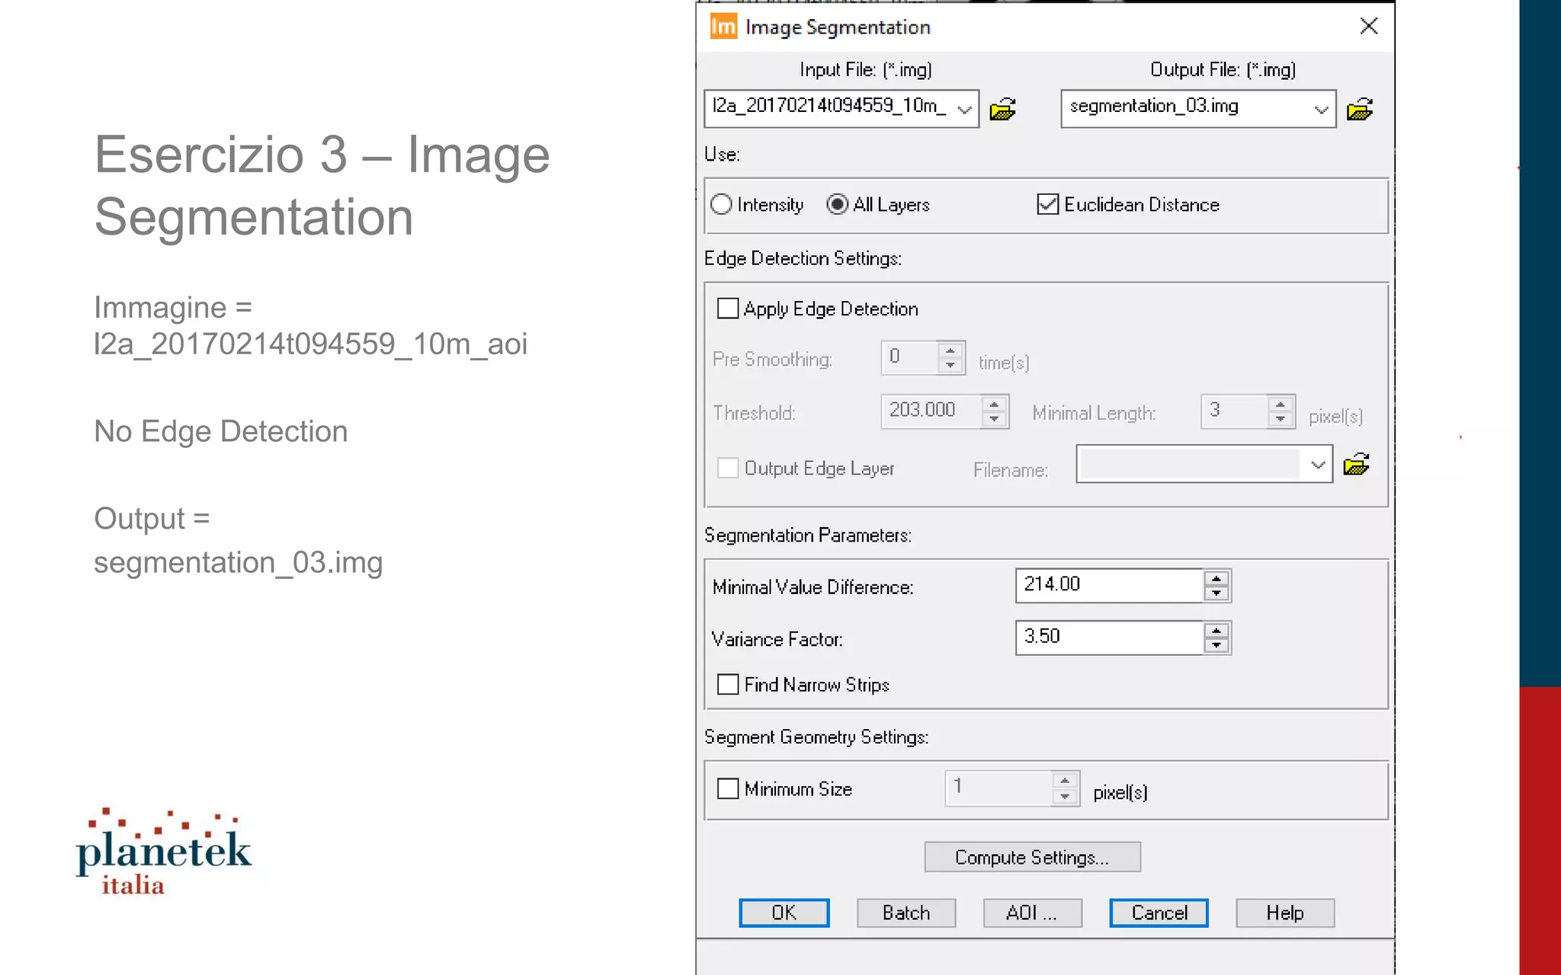Click the Edge Layer Filename folder icon
The image size is (1561, 975).
[1356, 465]
